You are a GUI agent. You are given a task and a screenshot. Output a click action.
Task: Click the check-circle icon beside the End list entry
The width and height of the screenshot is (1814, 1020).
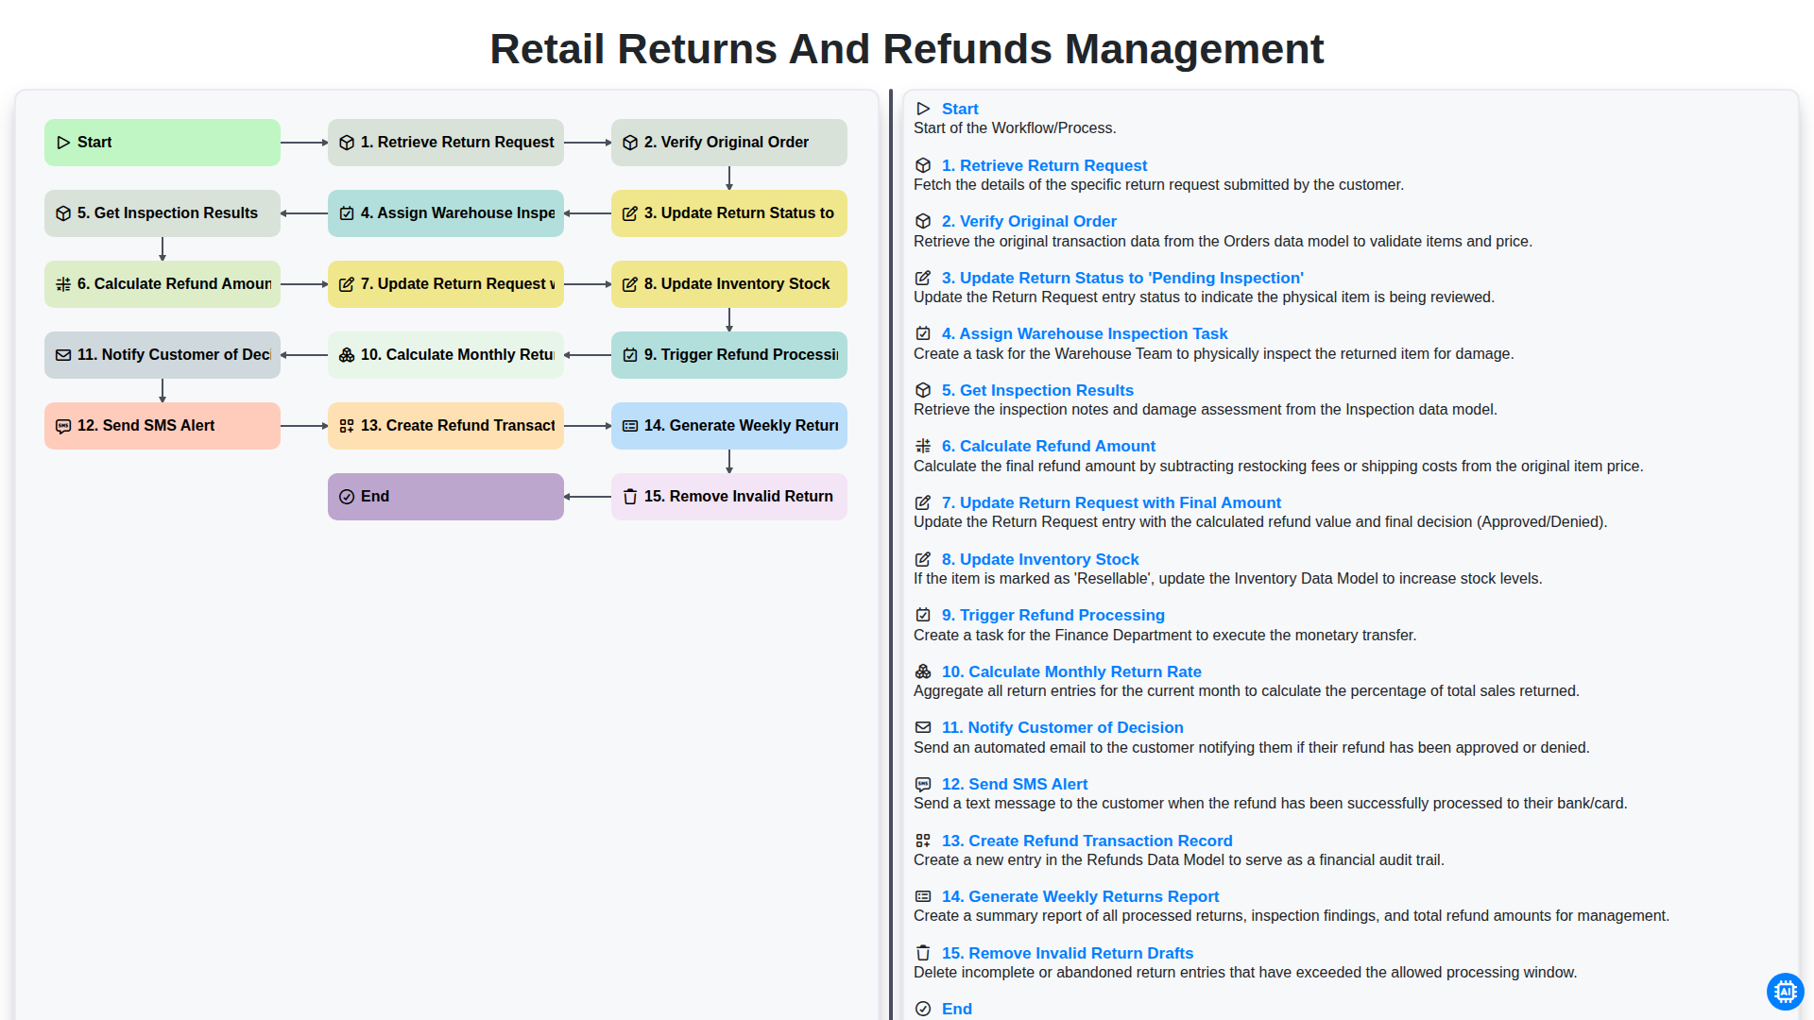tap(923, 1009)
